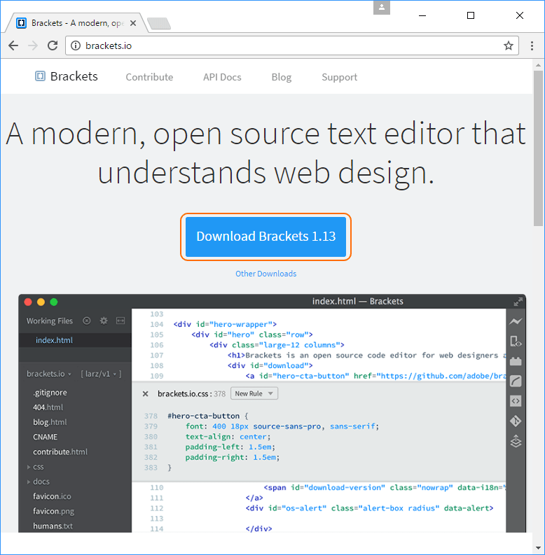Open the New Rule dropdown
Screen dimensions: 545x555
tap(254, 393)
